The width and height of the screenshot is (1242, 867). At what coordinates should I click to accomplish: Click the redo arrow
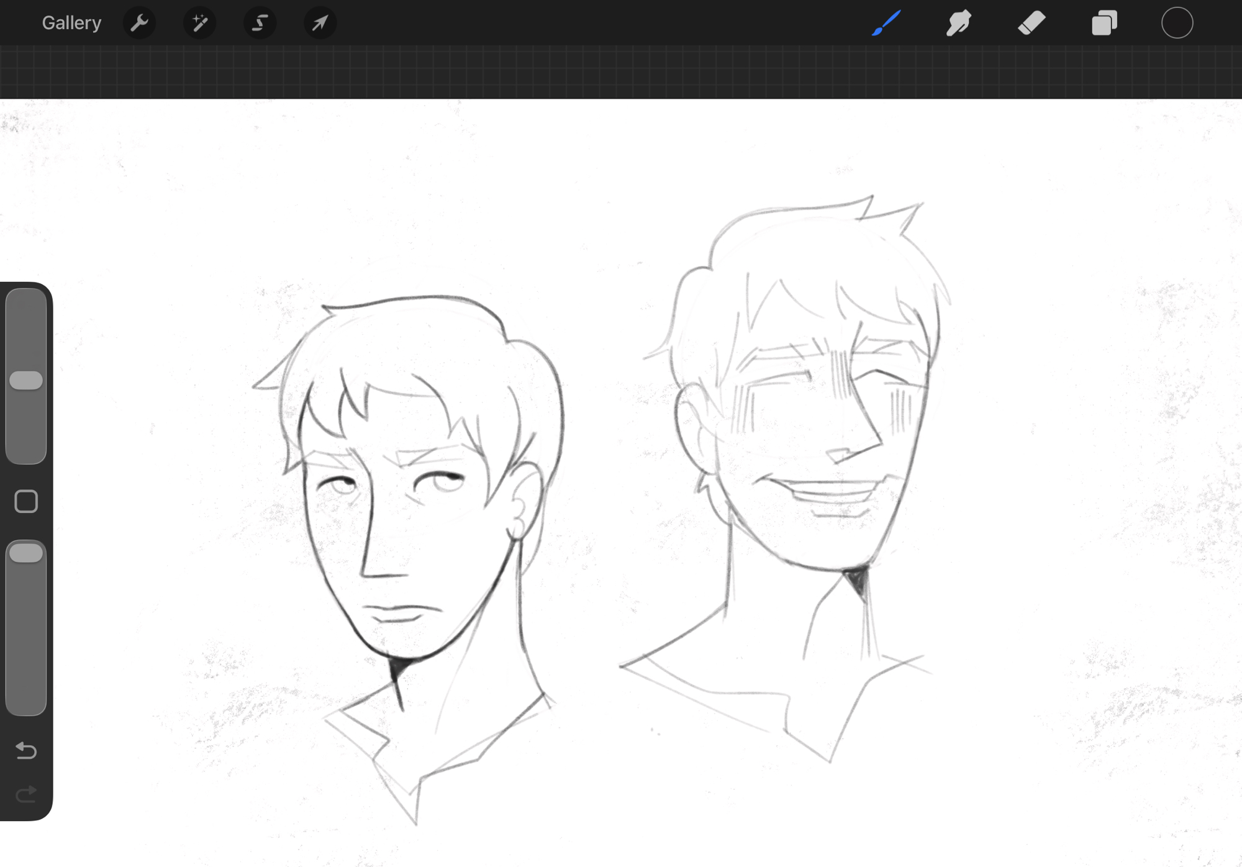pos(26,794)
